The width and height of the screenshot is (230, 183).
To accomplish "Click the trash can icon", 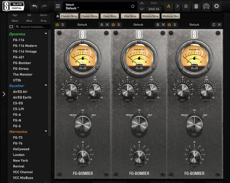I will [x=196, y=6].
